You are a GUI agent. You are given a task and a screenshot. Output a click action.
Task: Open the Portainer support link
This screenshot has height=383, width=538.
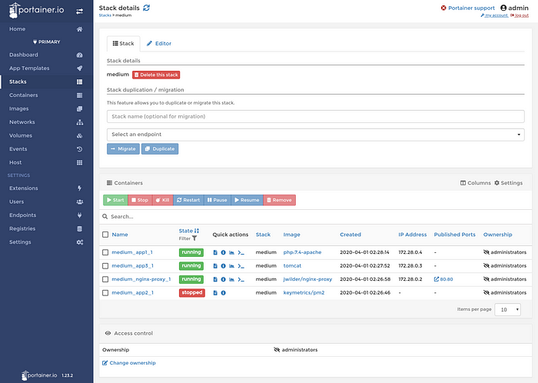pos(467,8)
